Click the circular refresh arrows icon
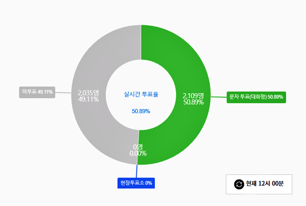 click(x=239, y=184)
